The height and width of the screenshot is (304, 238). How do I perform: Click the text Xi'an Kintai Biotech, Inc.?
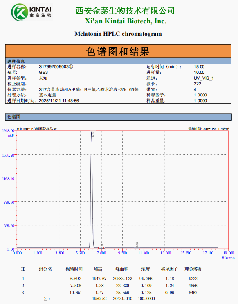[126, 21]
